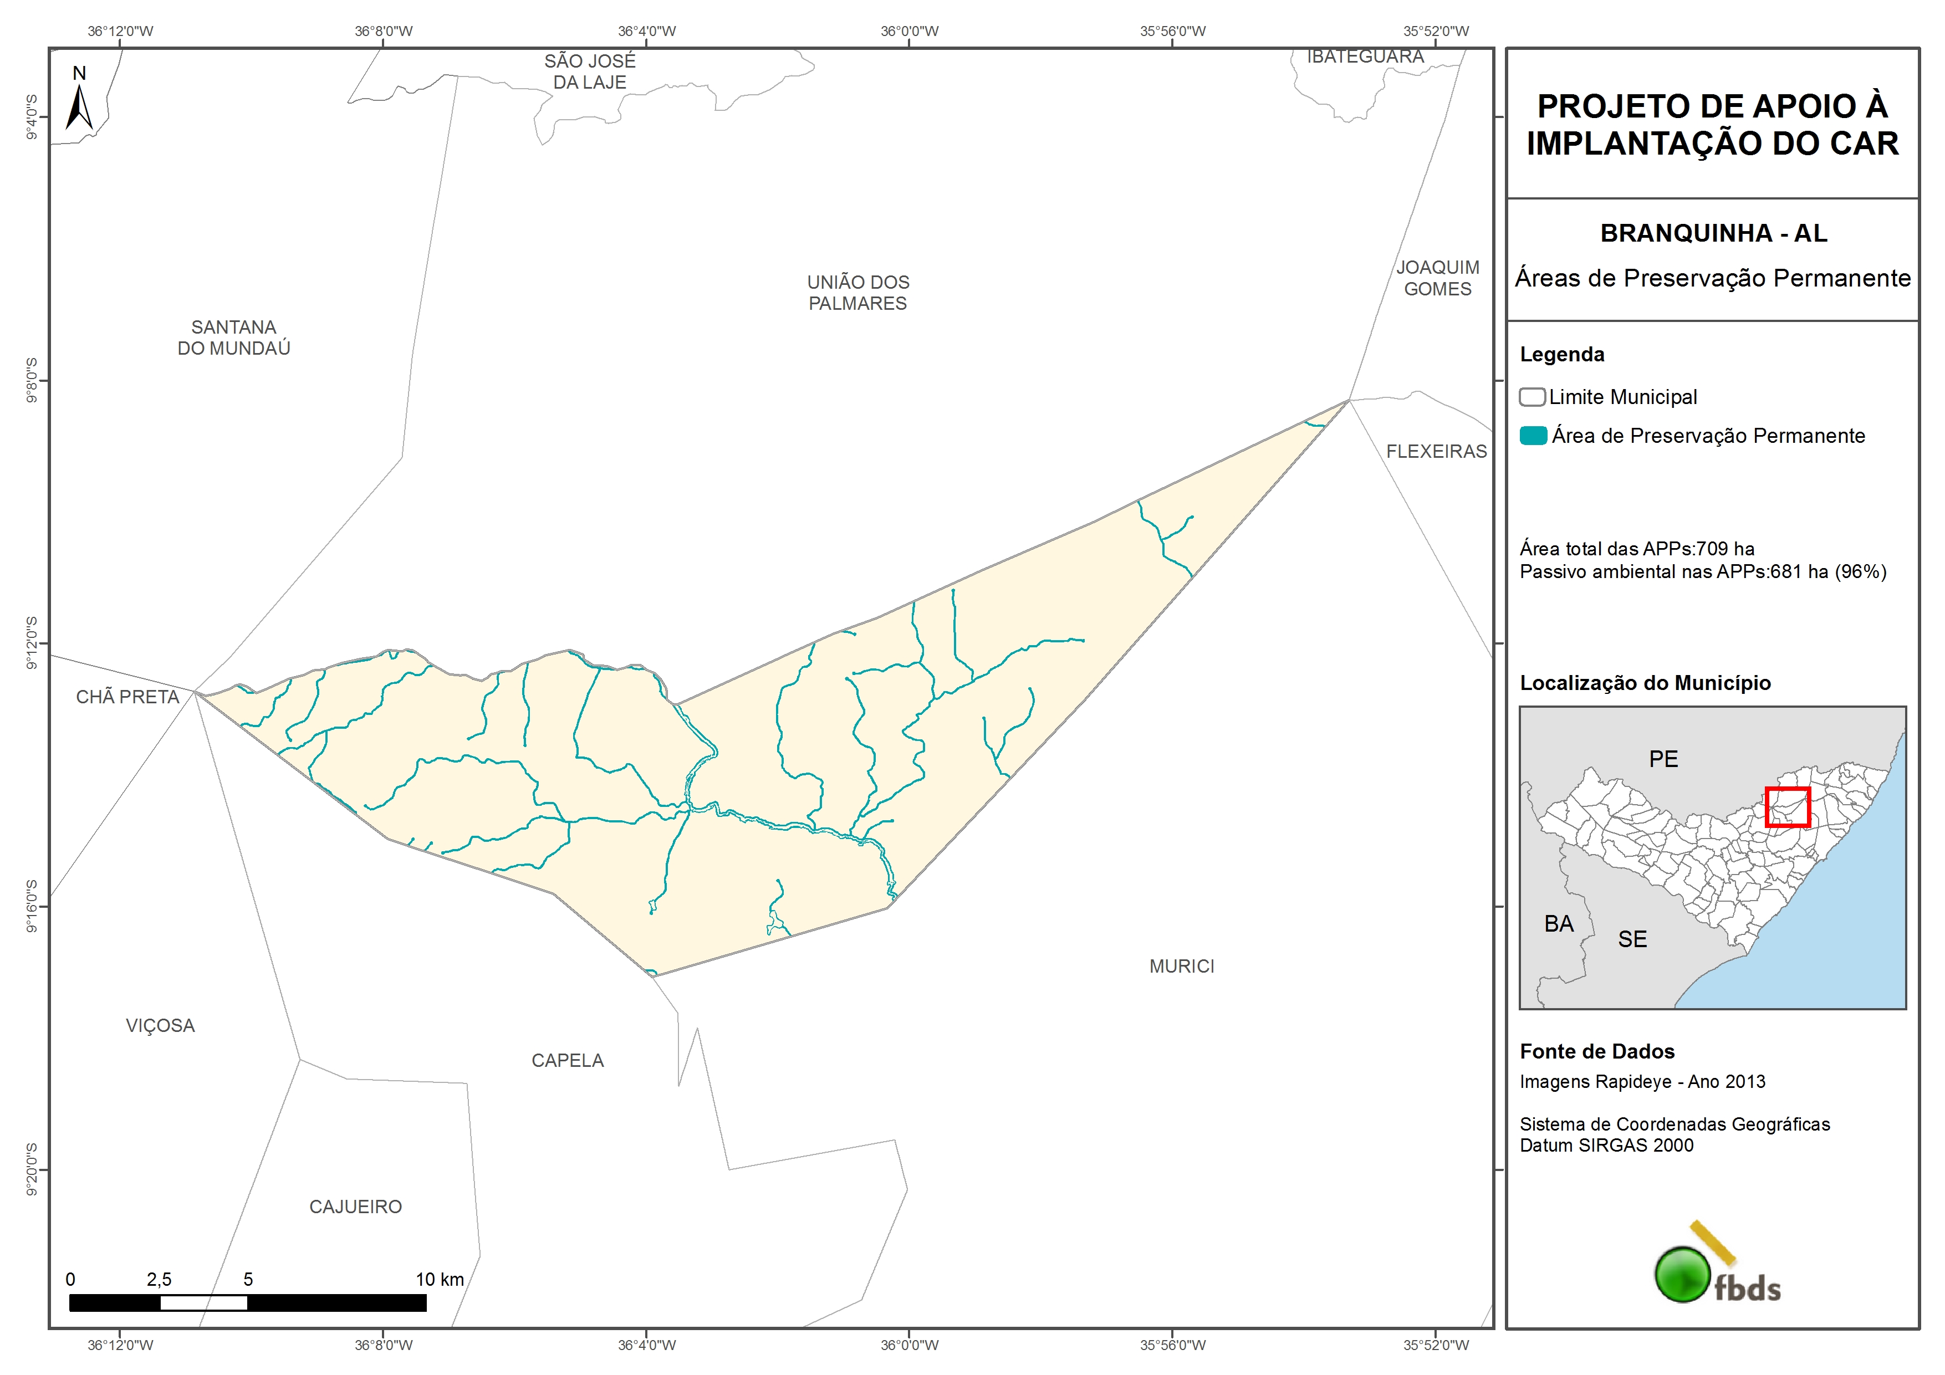Click the teal Área de Preservação Permanente swatch
1945x1375 pixels.
point(1533,436)
